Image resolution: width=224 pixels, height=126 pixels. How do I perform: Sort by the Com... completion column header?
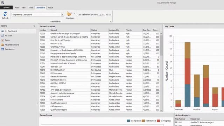pyautogui.click(x=156, y=30)
